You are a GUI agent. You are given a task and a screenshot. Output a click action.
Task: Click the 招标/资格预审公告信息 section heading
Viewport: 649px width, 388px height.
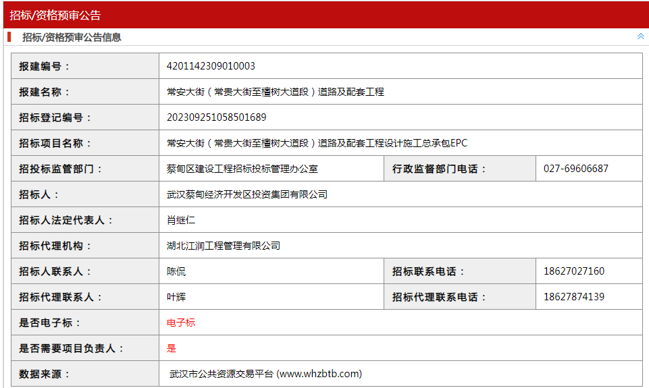point(72,37)
